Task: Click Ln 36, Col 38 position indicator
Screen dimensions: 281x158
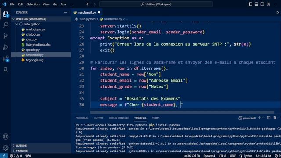Action: pos(191,156)
